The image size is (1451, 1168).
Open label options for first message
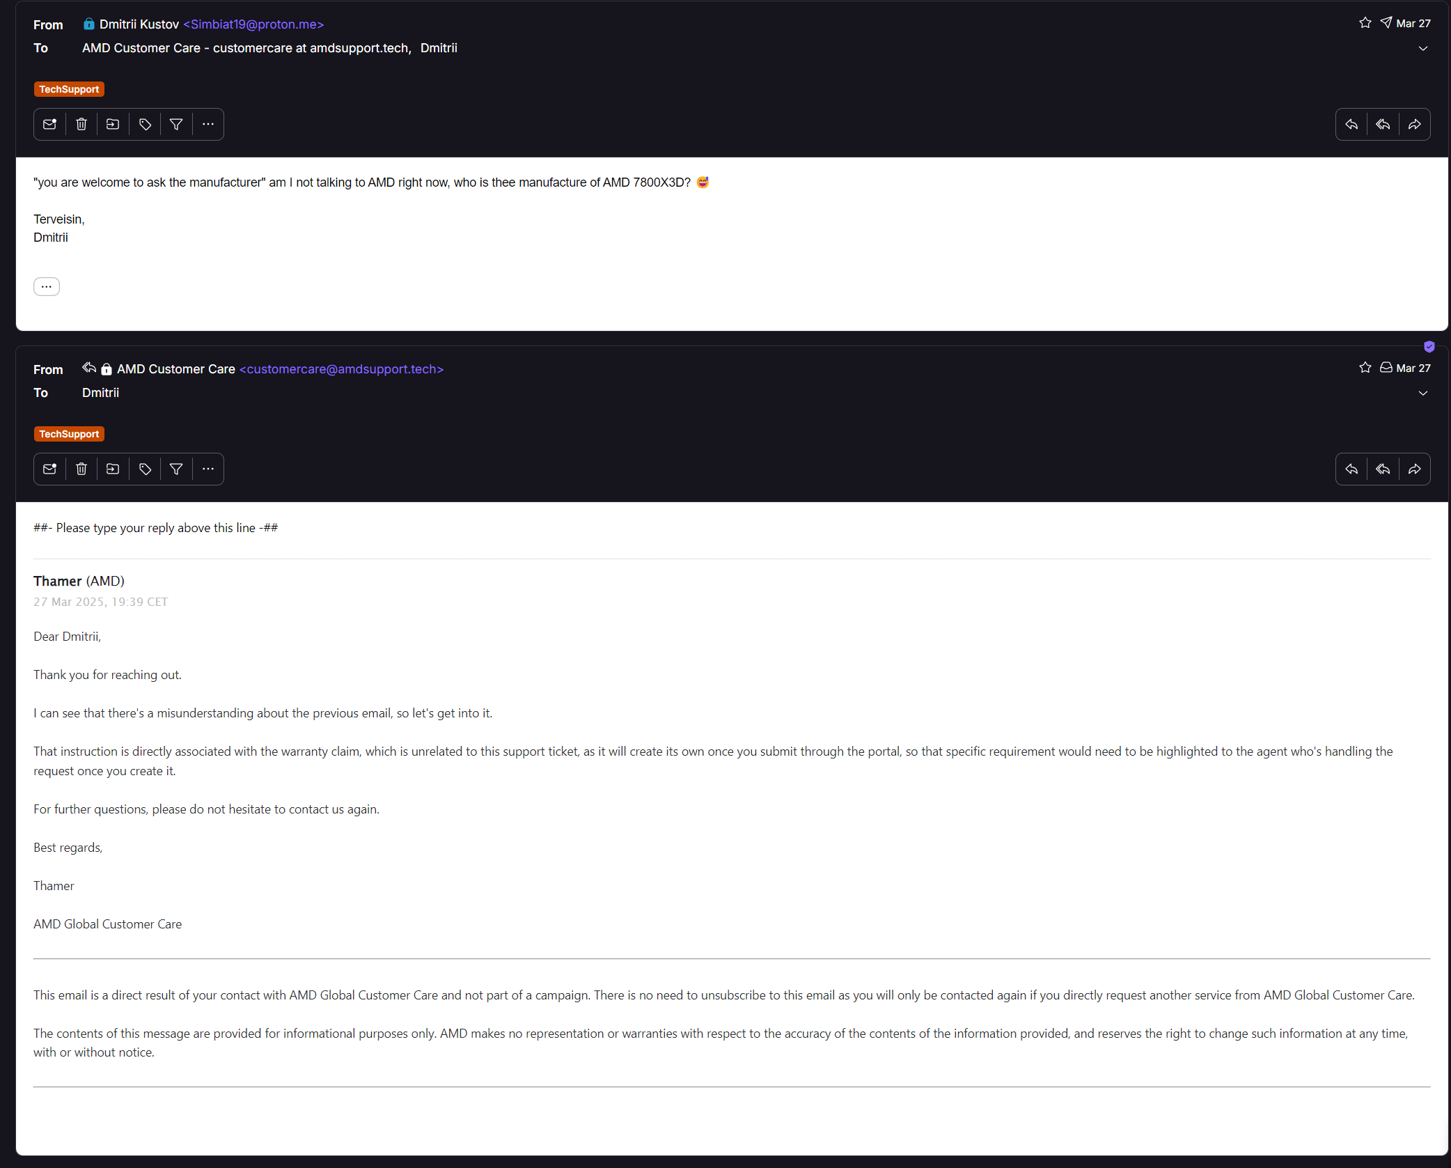tap(145, 125)
